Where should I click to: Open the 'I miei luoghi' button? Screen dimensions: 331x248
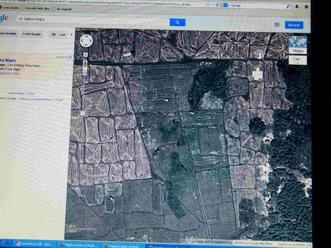tap(32, 34)
